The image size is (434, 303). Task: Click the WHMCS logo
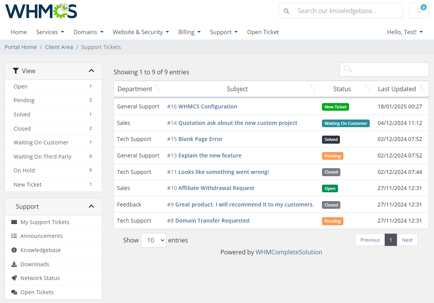(41, 11)
